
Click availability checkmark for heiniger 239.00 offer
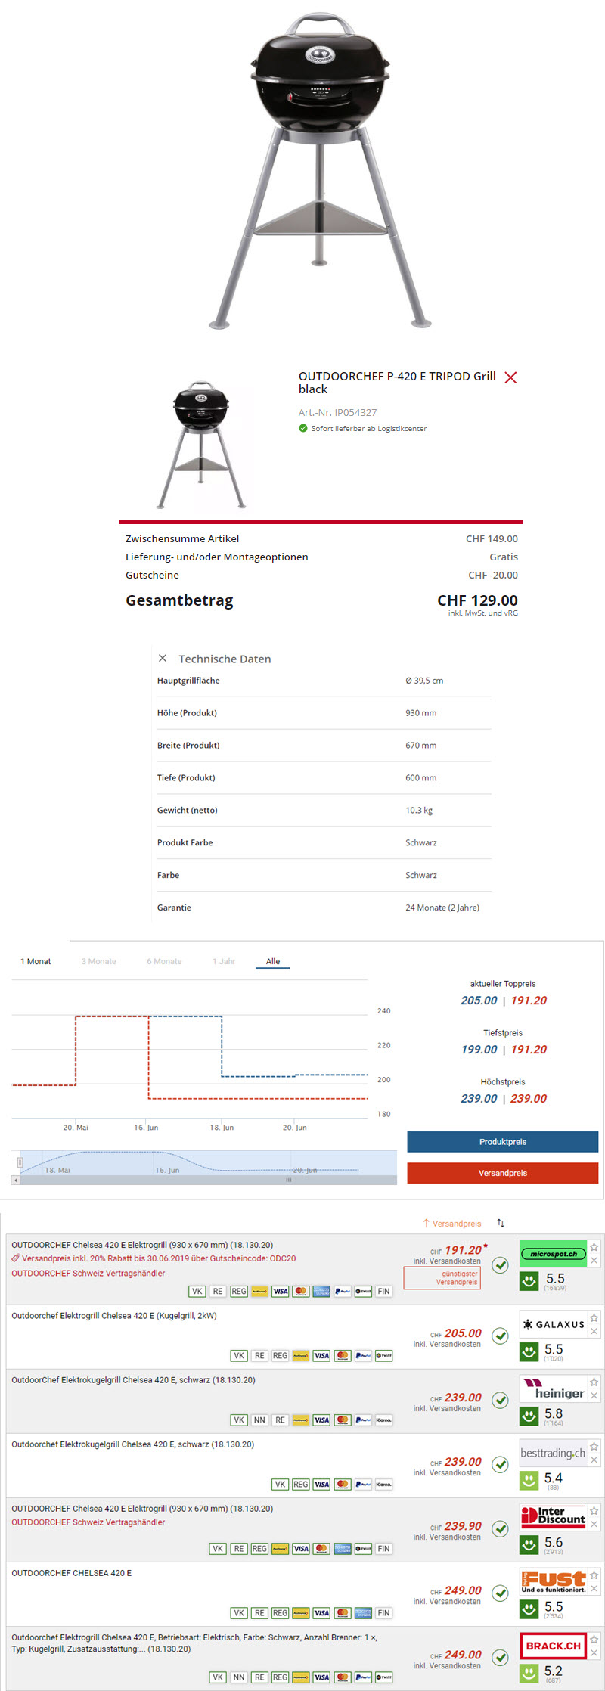(x=500, y=1400)
